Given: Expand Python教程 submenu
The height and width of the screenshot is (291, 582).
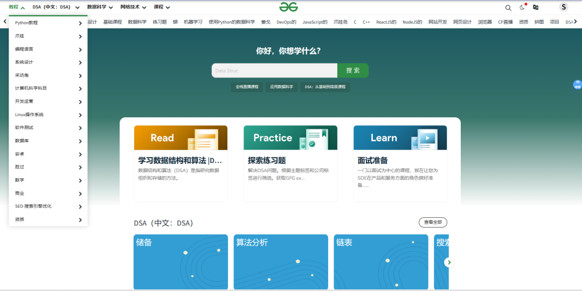Looking at the screenshot, I should (48, 23).
